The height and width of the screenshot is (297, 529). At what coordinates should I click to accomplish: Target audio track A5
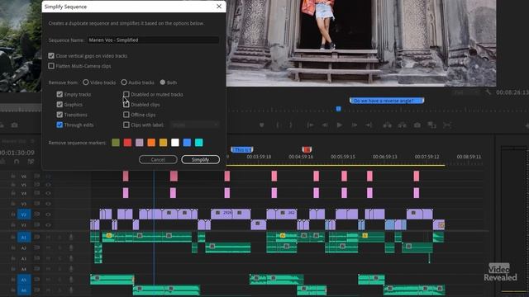pyautogui.click(x=24, y=280)
